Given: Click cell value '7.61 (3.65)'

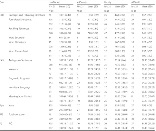Looking at the screenshot, I should click(x=120, y=47).
